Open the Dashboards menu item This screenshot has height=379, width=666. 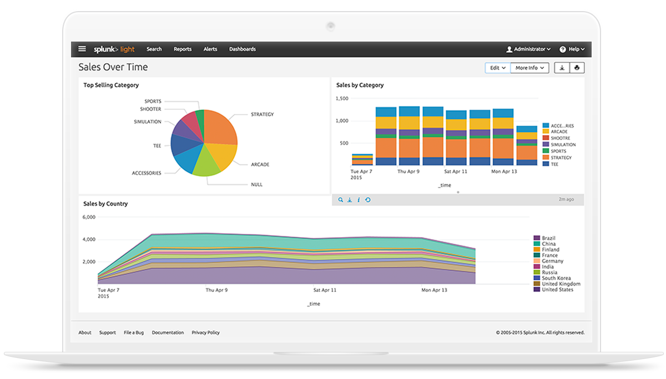[x=243, y=49]
